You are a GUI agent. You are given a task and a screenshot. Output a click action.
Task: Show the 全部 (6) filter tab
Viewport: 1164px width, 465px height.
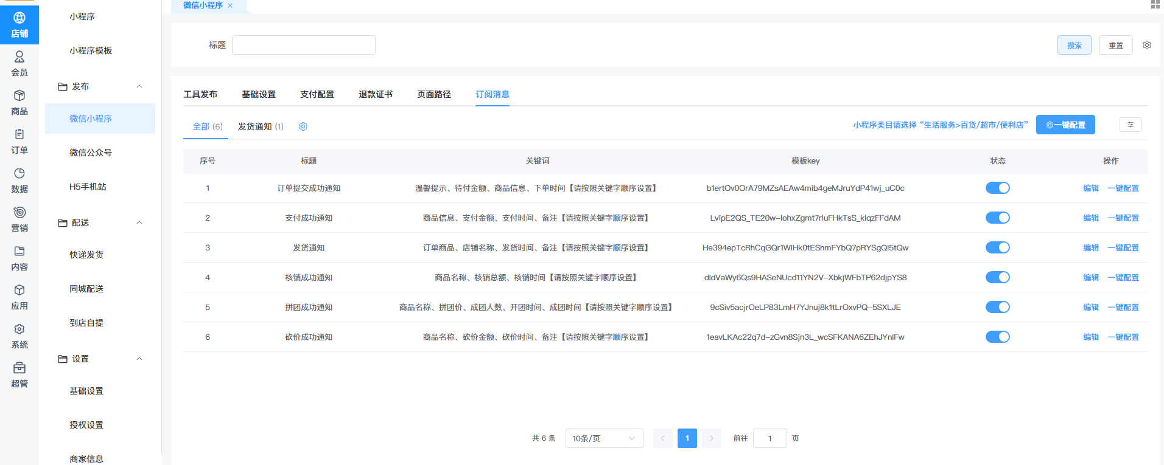tap(208, 126)
